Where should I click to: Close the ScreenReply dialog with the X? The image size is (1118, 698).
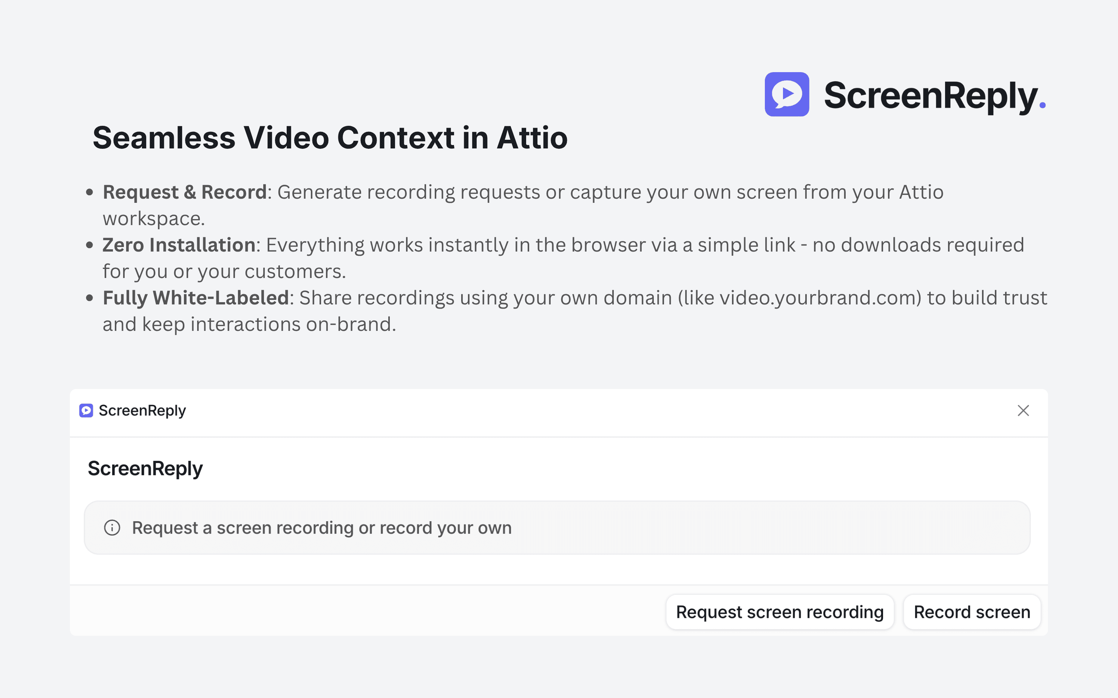tap(1023, 411)
